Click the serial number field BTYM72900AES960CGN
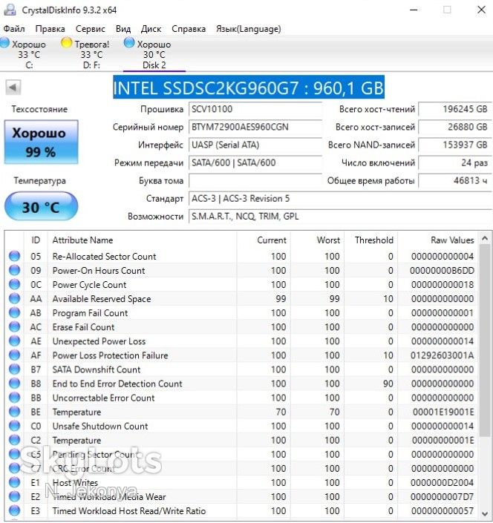The image size is (493, 523). click(255, 127)
